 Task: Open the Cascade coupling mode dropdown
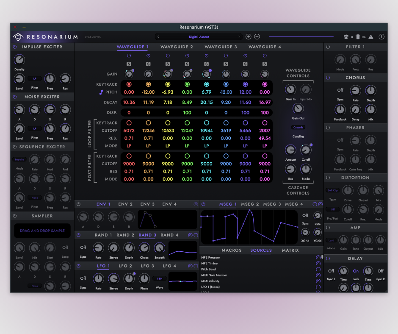click(298, 127)
